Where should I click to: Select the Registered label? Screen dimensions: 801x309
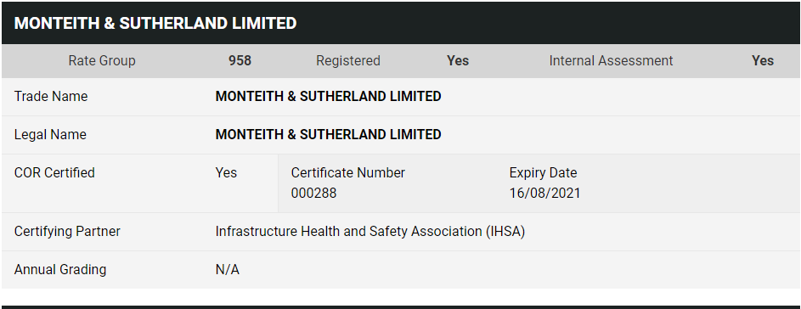pyautogui.click(x=348, y=61)
